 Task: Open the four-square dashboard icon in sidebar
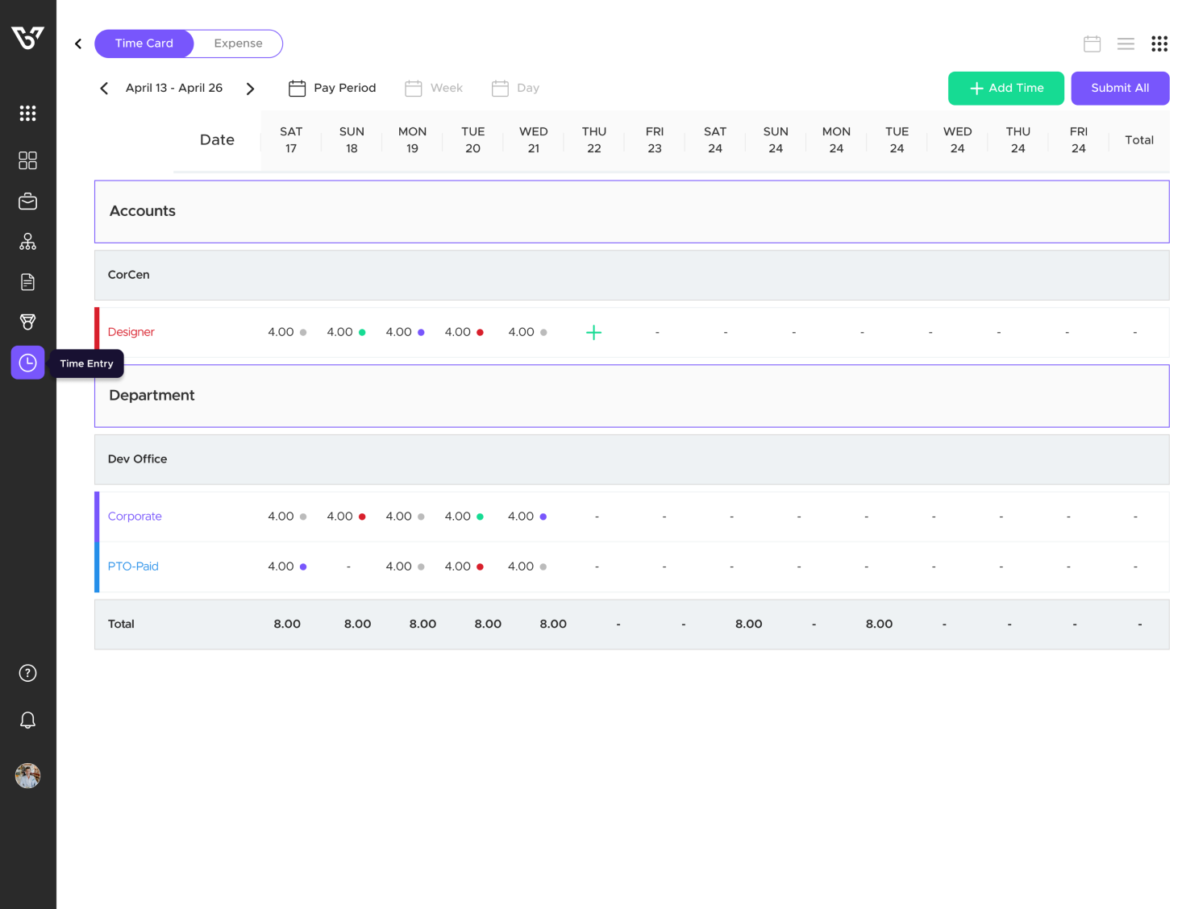[x=27, y=160]
